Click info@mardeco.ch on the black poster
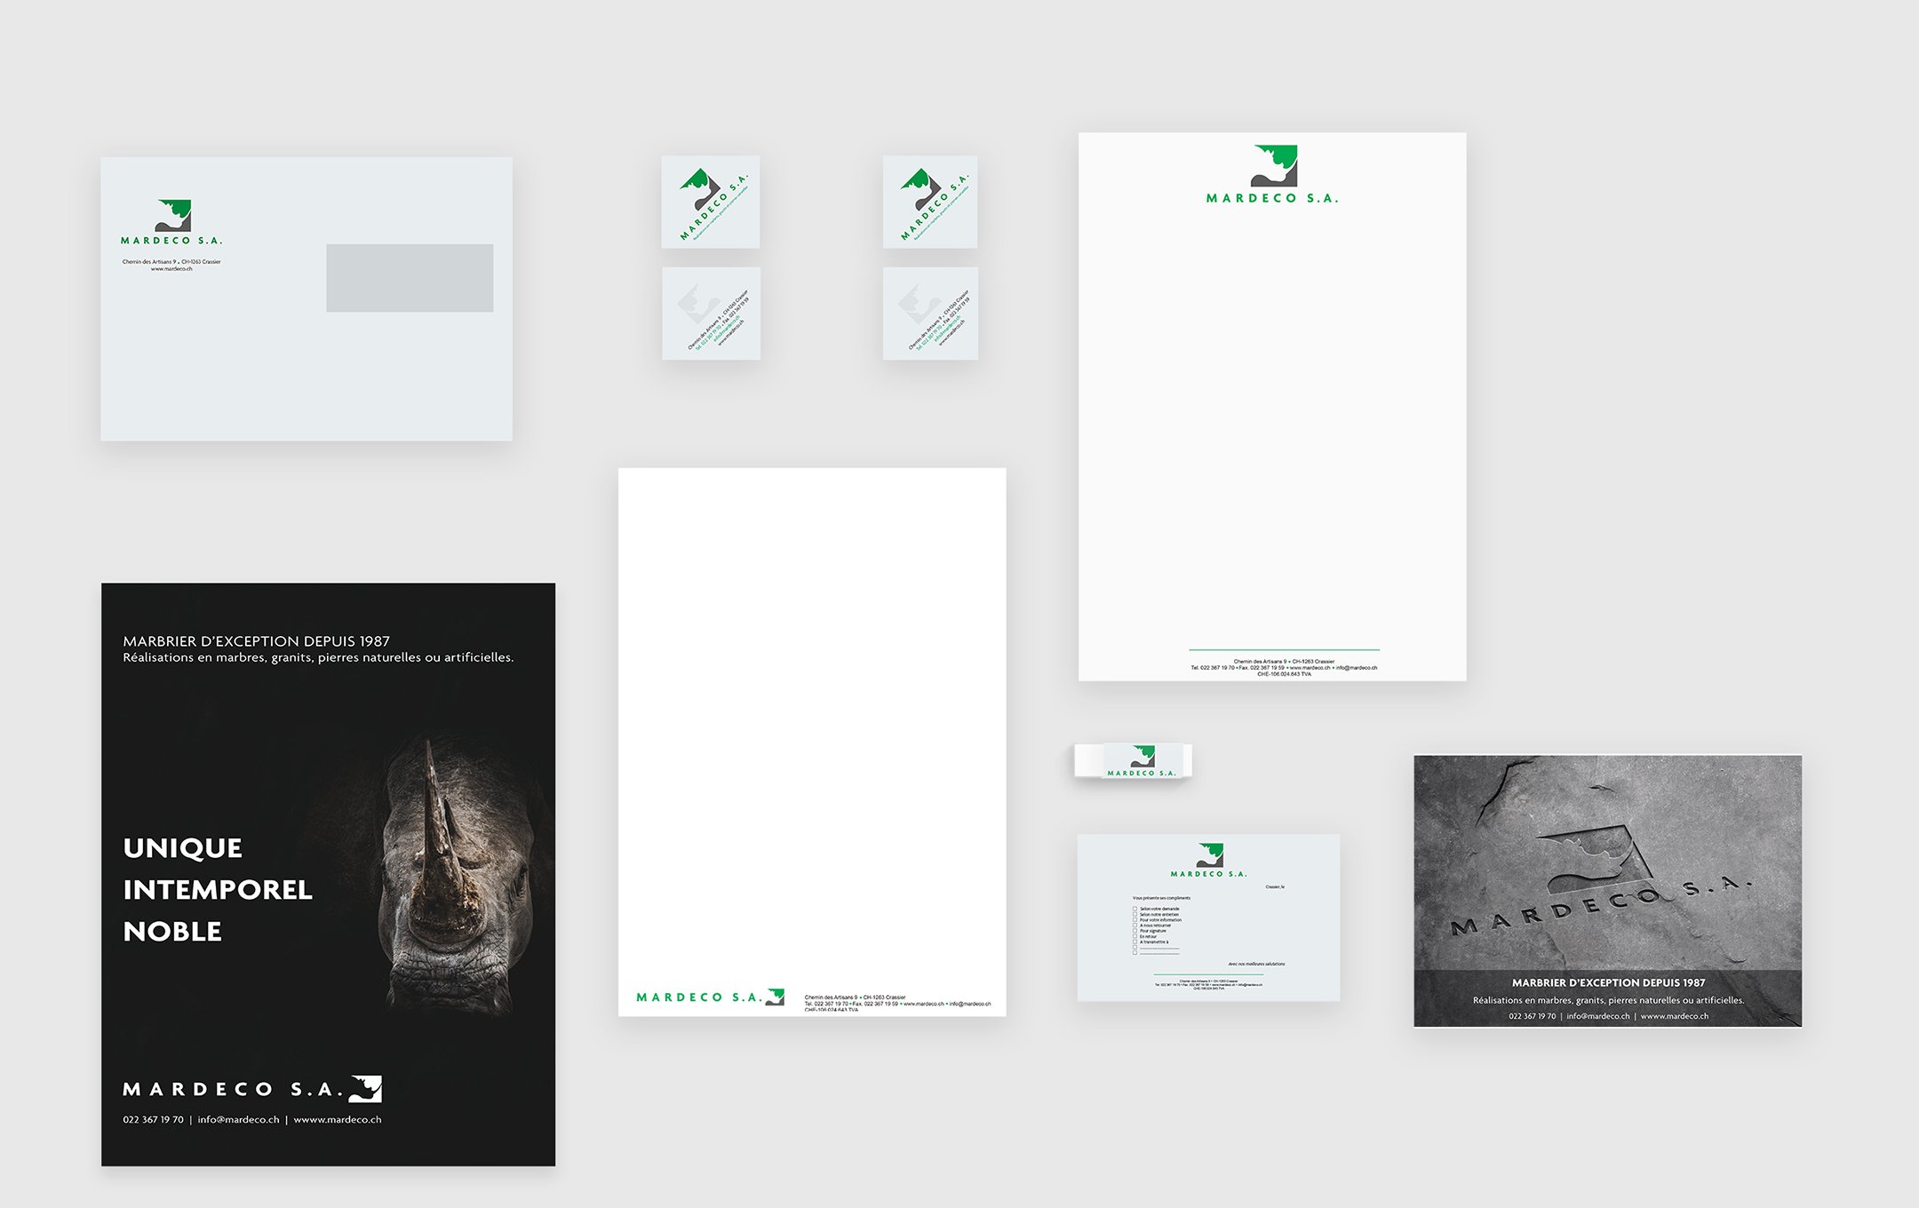1919x1208 pixels. 238,1120
